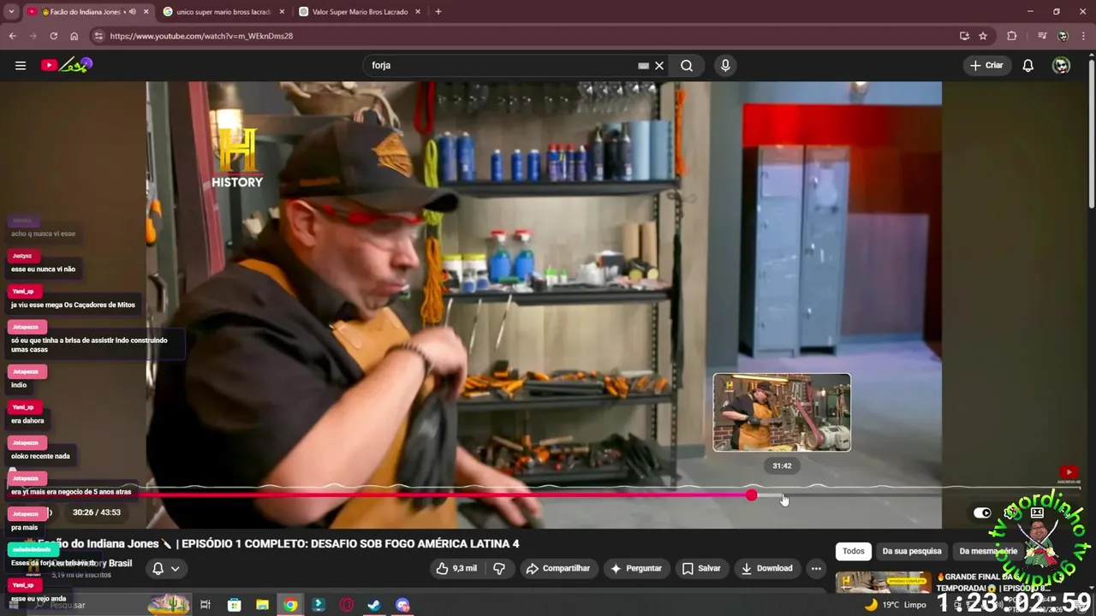Open more actions three-dot menu below video
This screenshot has height=616, width=1096.
(x=816, y=568)
